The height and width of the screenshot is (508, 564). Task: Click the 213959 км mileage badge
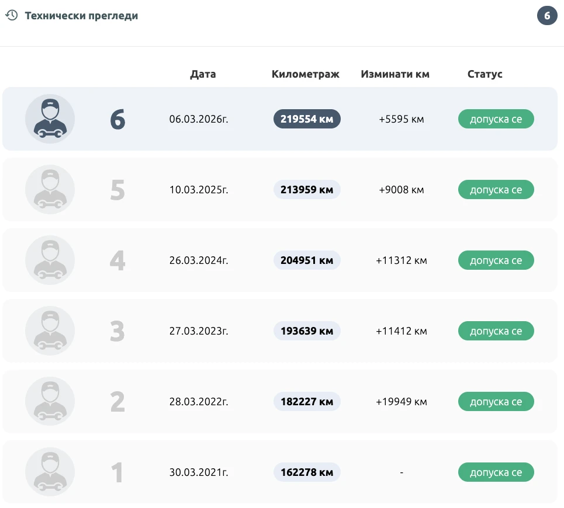click(307, 190)
